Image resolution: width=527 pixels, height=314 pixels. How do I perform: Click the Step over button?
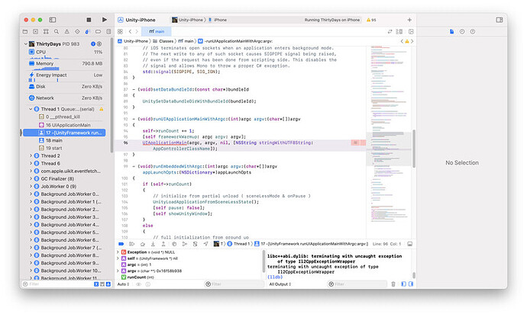pyautogui.click(x=143, y=244)
